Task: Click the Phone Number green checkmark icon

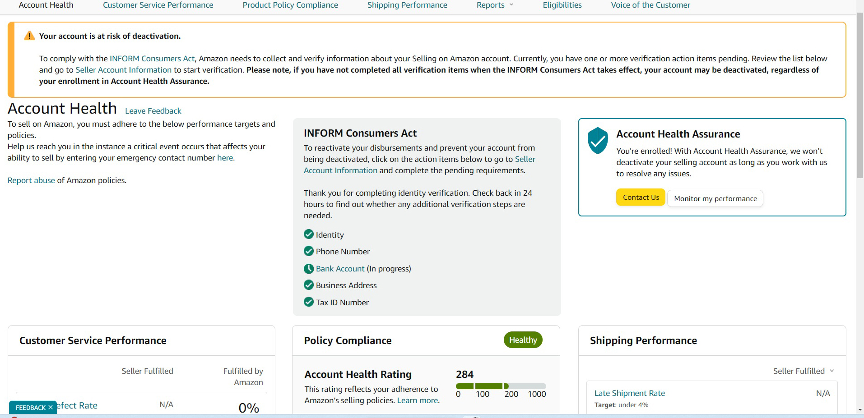Action: coord(309,251)
